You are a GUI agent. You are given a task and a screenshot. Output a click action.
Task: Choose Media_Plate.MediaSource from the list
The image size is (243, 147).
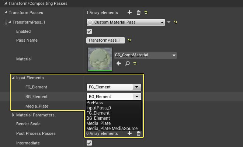(x=112, y=129)
